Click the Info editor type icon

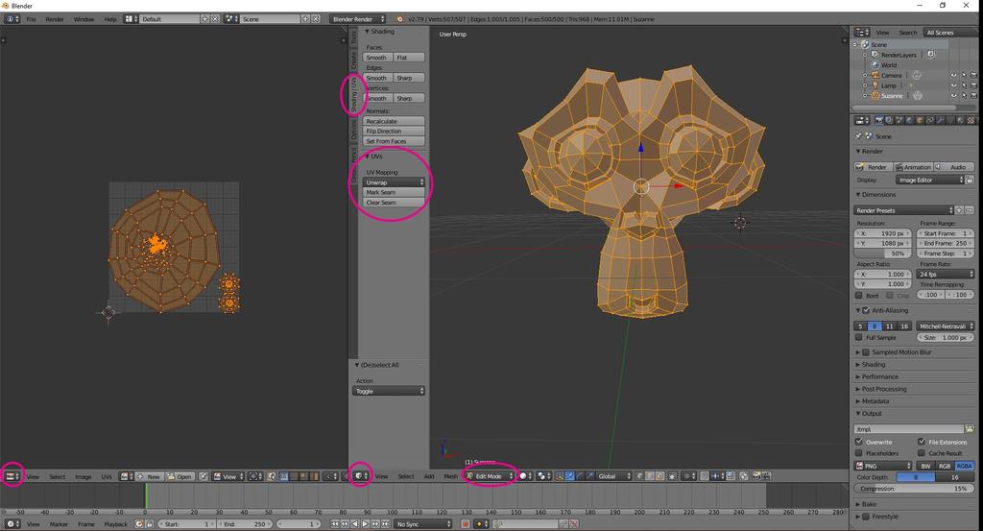click(12, 19)
